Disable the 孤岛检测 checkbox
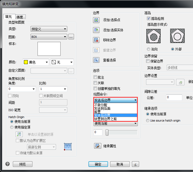Screen dimensions: 193x172 point(149,19)
